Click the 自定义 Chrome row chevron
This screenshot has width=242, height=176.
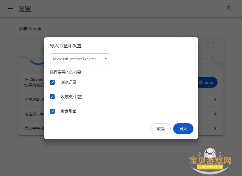215,114
